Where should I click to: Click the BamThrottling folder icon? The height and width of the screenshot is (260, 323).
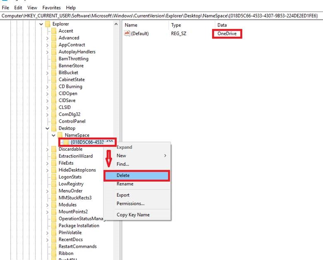pos(54,59)
